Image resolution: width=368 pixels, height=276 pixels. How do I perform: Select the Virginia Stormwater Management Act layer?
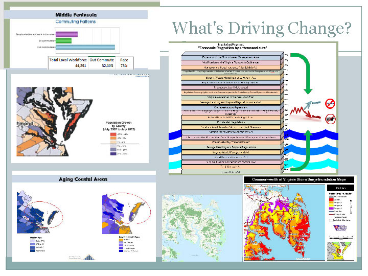coord(232,131)
